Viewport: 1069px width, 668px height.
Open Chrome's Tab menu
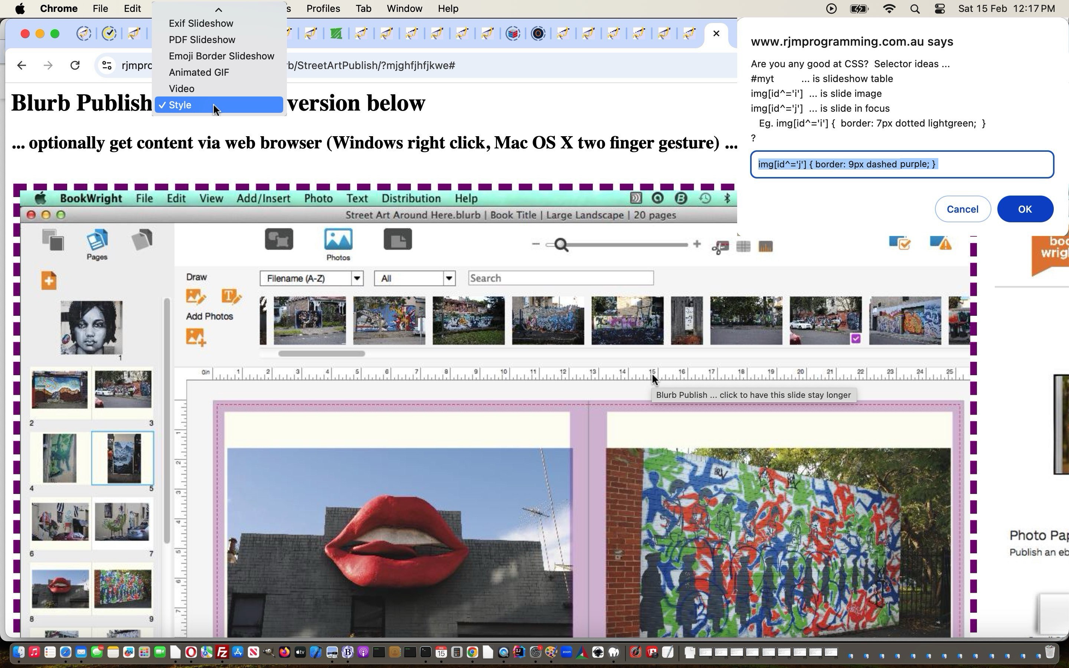[x=363, y=9]
